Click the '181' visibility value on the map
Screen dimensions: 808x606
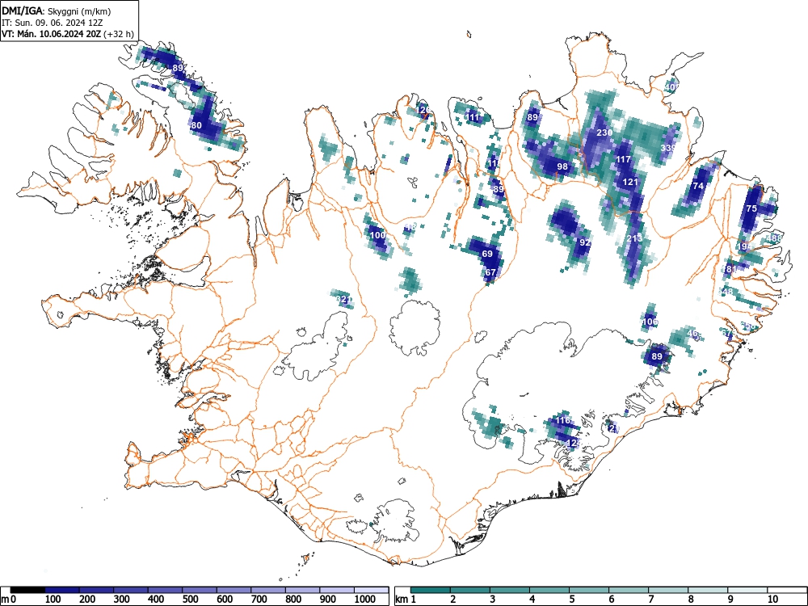(730, 269)
